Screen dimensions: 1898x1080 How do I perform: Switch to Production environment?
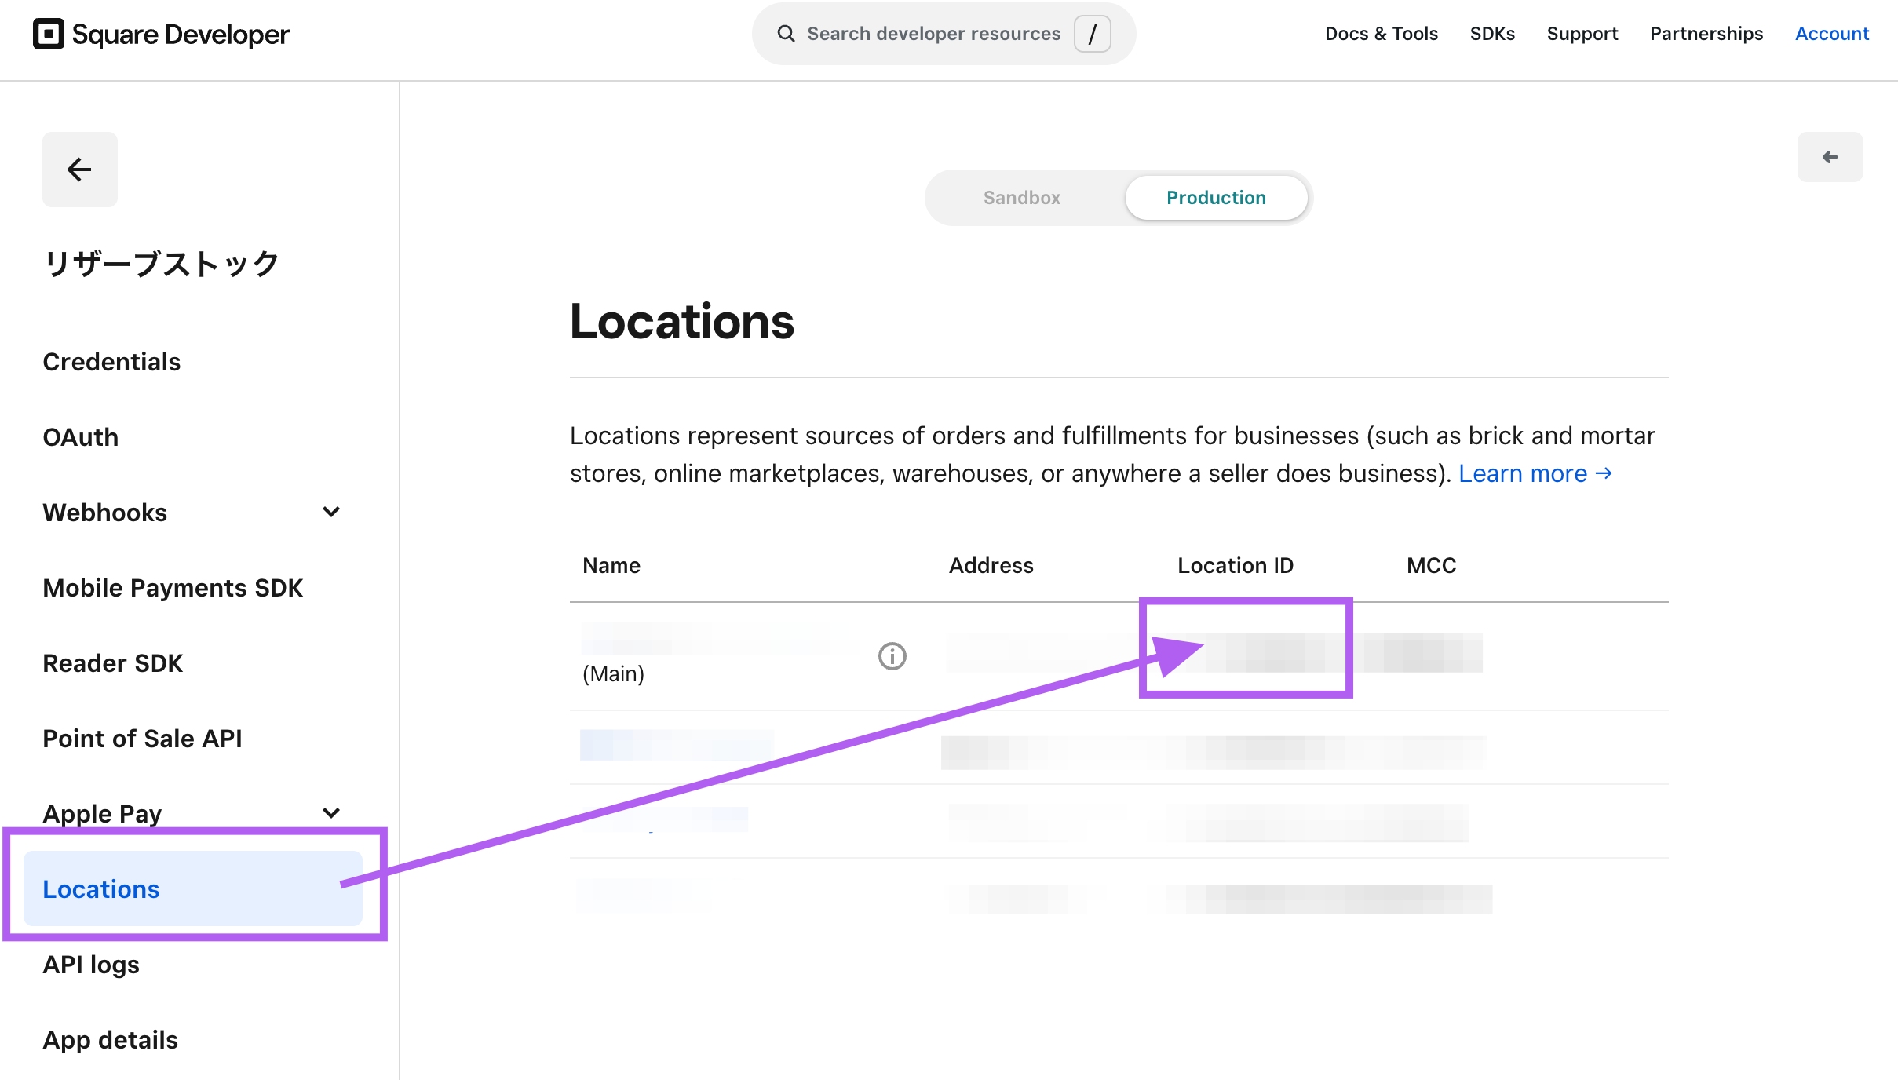pos(1216,198)
